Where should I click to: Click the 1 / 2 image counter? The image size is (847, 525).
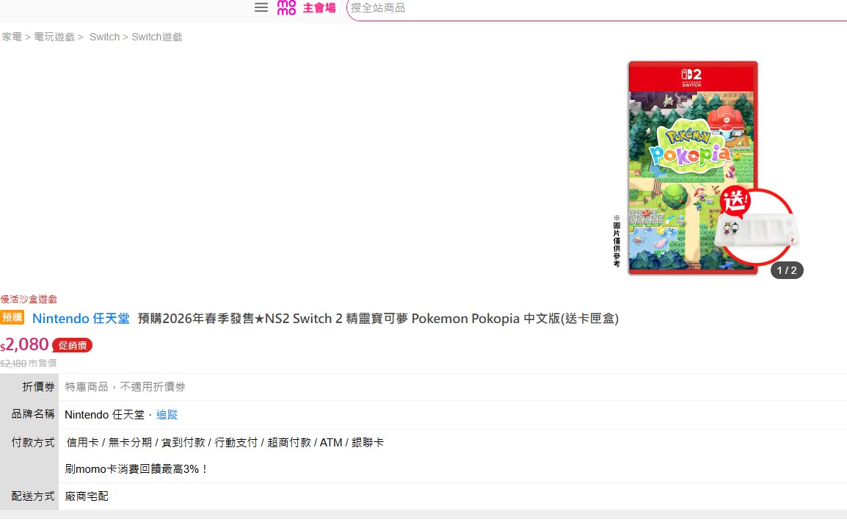tap(786, 270)
